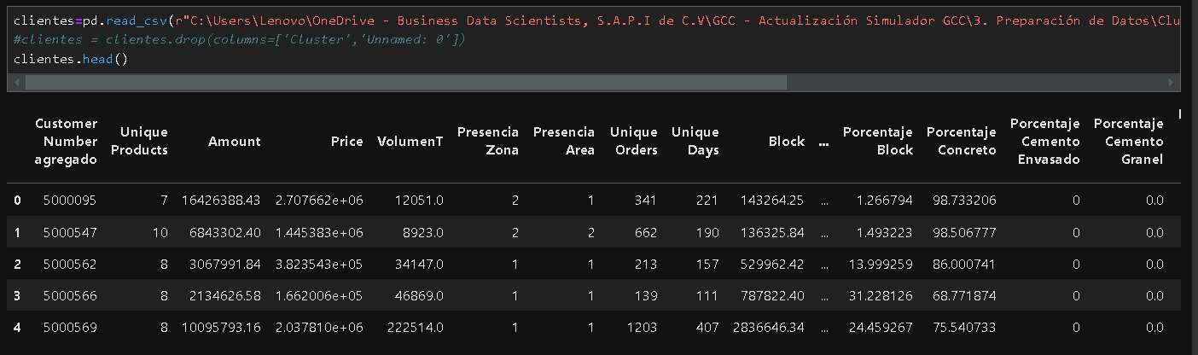Click row index 0 in the table

[17, 201]
